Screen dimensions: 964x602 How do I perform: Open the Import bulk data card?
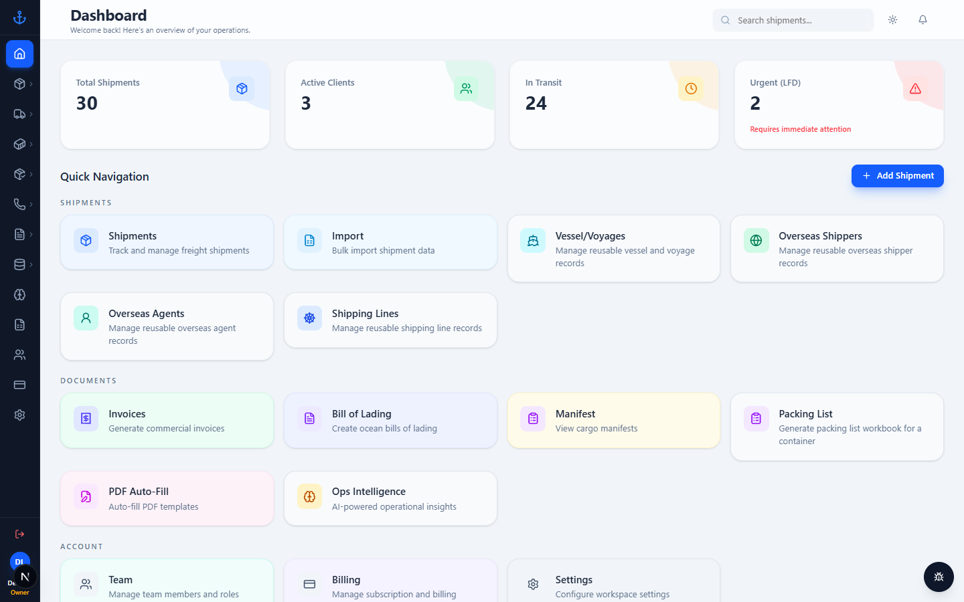(390, 242)
